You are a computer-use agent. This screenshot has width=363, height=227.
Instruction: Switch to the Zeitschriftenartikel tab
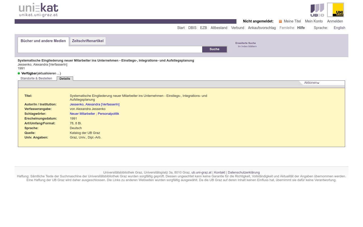coord(88,41)
